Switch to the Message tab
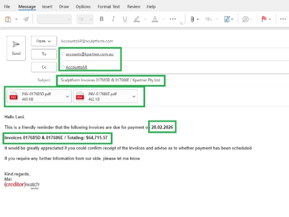This screenshot has width=289, height=217. (x=27, y=7)
